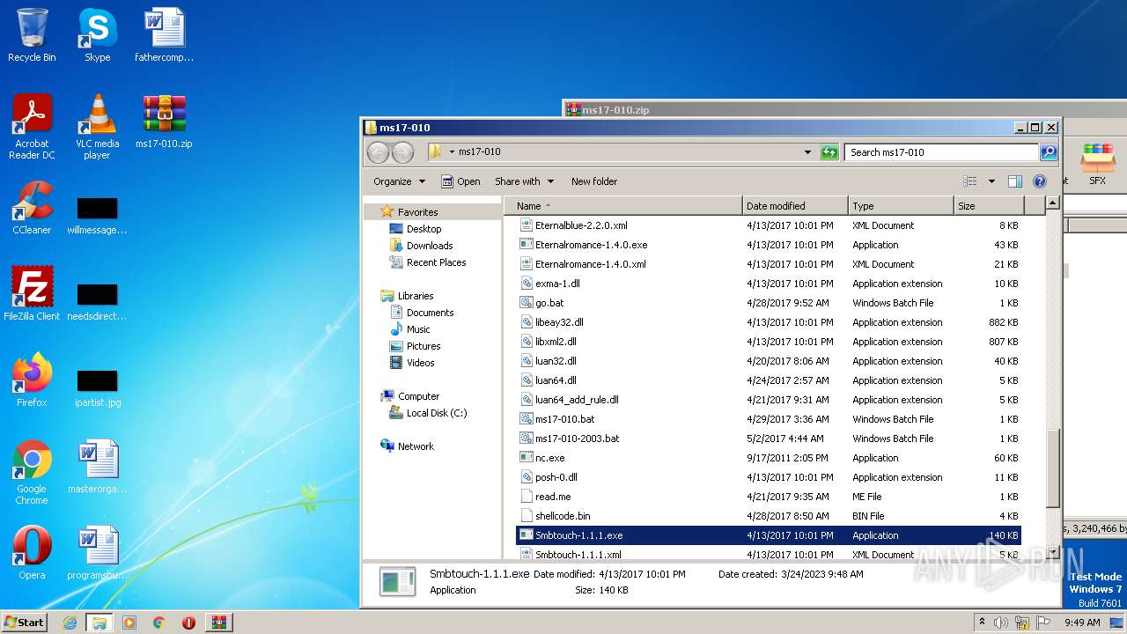The image size is (1127, 634).
Task: Click the change view icon
Action: click(x=970, y=181)
